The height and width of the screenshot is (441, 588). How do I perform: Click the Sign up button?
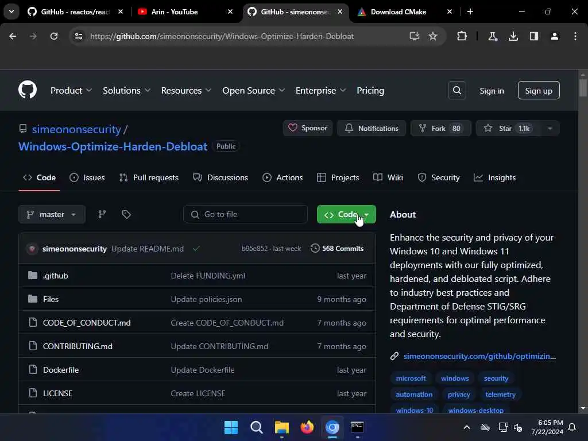(539, 90)
